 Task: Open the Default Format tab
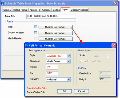tap(20, 10)
